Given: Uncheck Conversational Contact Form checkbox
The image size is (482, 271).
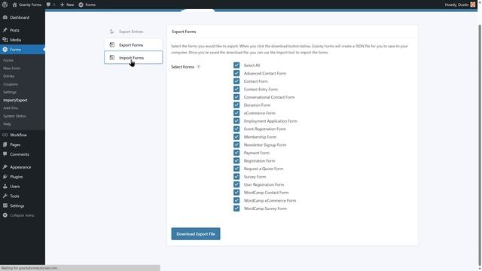Looking at the screenshot, I should [236, 97].
